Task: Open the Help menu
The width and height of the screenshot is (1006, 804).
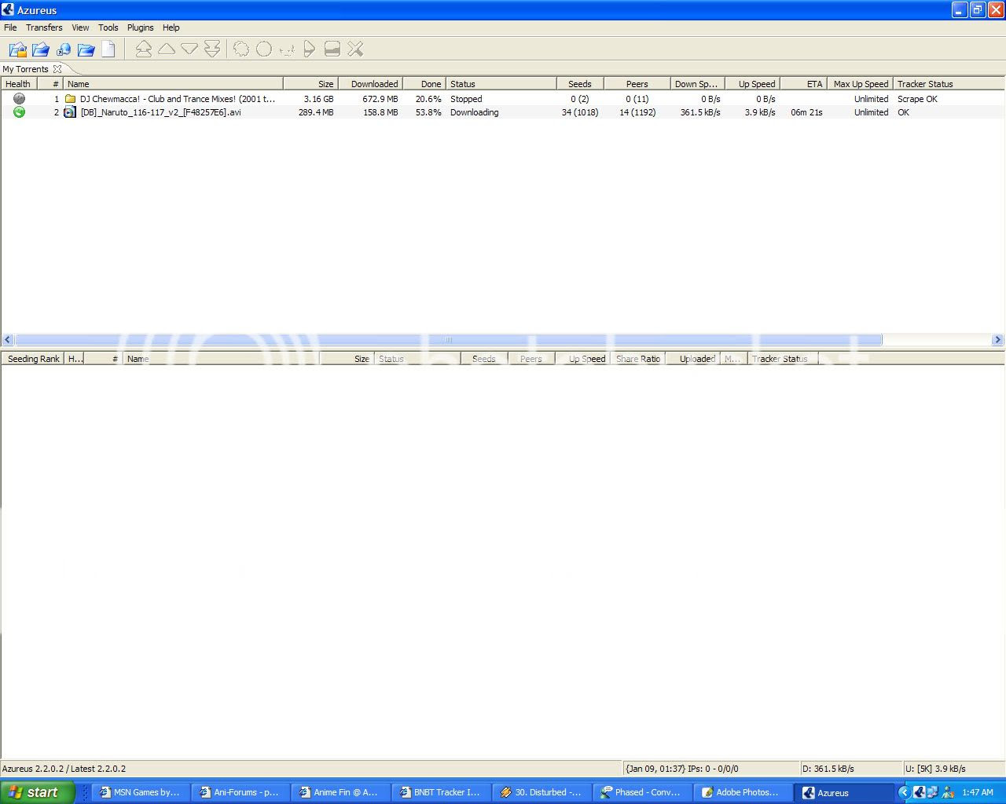Action: point(171,27)
